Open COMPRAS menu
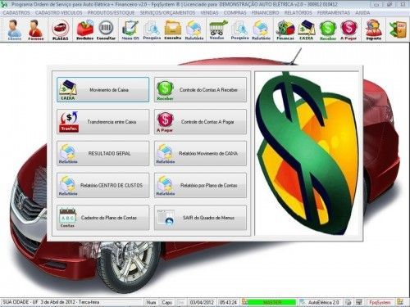The width and height of the screenshot is (410, 307). pos(235,13)
